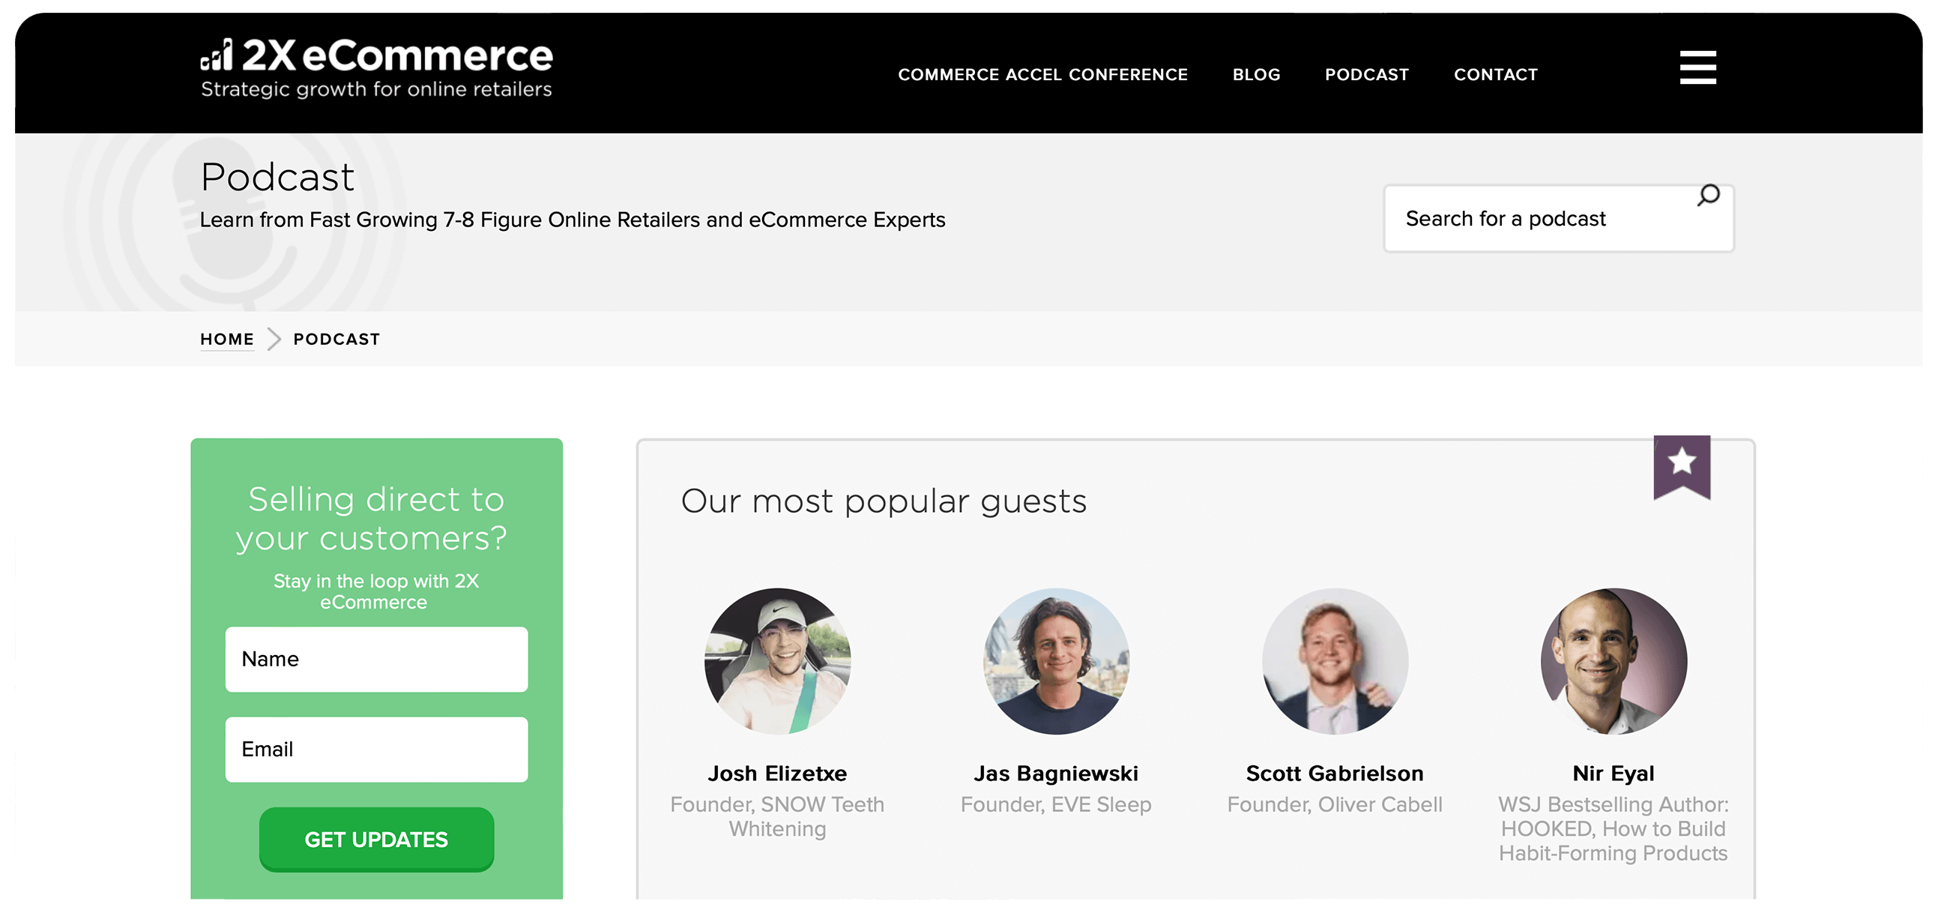Screen dimensions: 1941x910
Task: Open Commerce Accel Conference menu item
Action: point(1042,75)
